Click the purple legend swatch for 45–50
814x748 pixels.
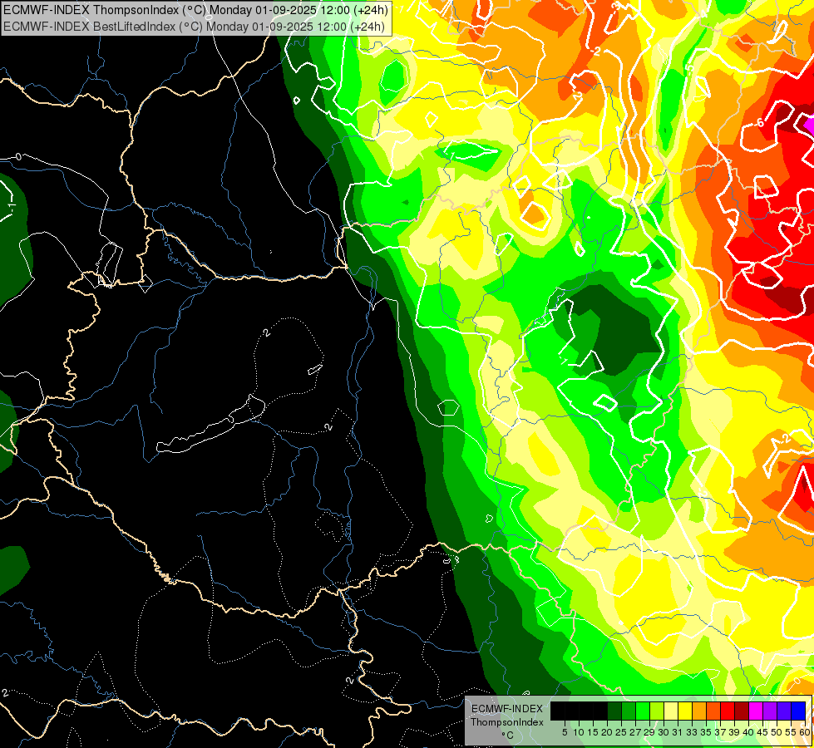[770, 711]
